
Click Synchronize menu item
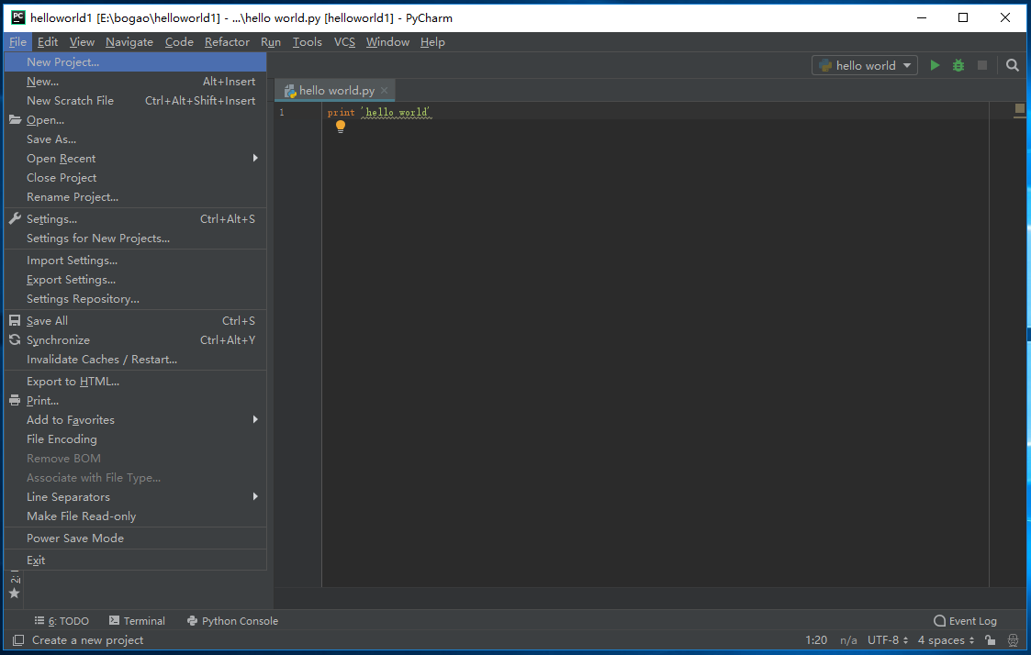pos(136,340)
